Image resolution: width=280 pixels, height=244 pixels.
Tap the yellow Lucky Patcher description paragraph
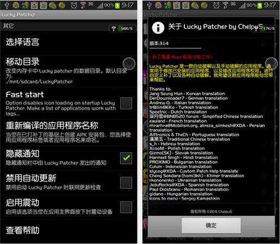tap(211, 73)
